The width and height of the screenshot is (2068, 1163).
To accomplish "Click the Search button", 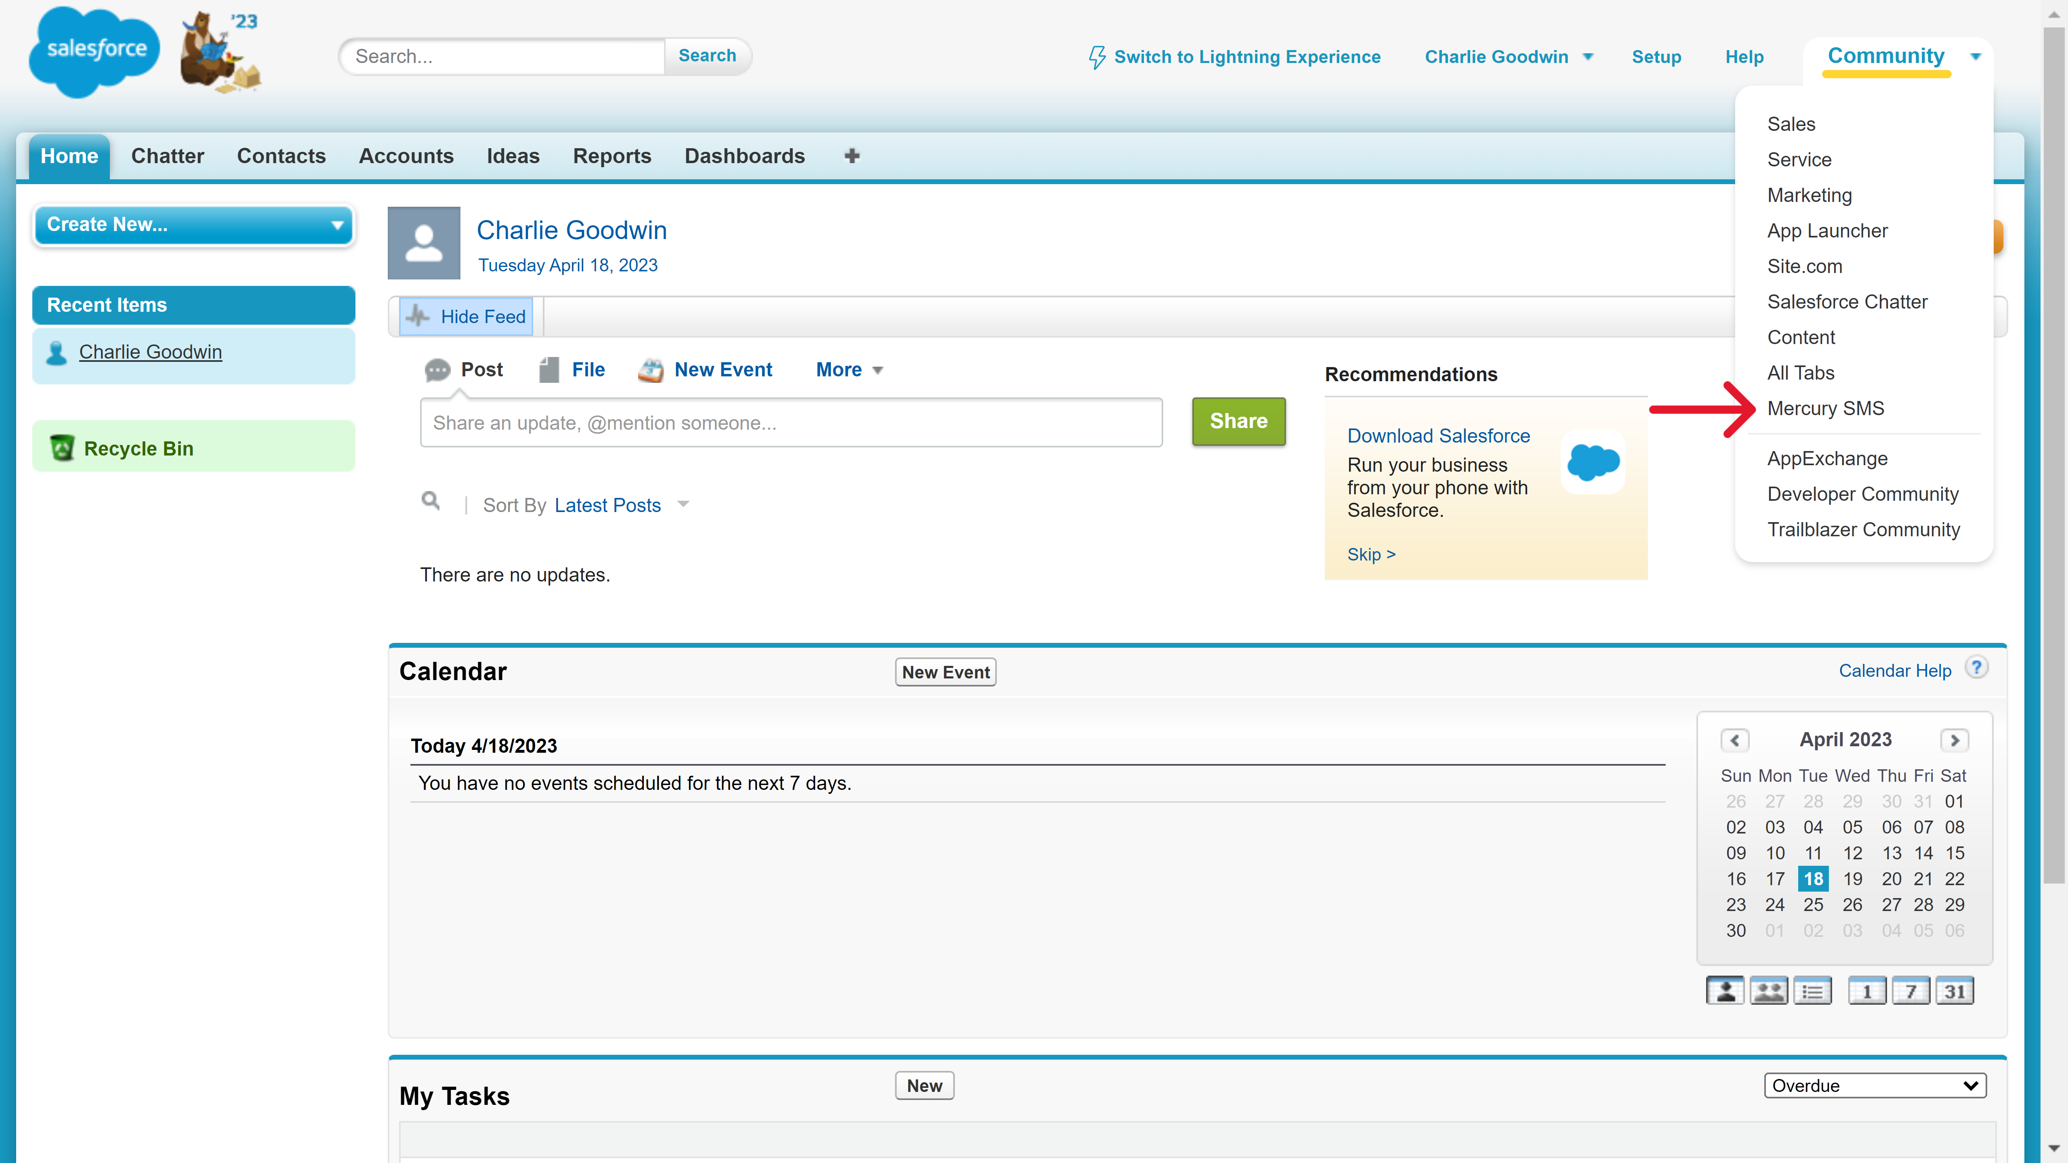I will pos(707,55).
